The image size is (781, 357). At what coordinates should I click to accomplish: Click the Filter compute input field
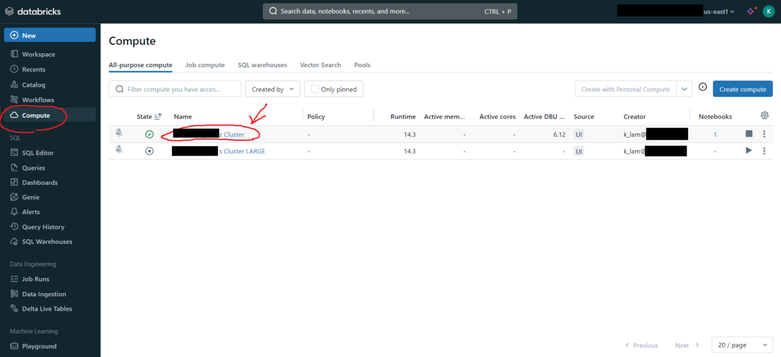point(175,89)
